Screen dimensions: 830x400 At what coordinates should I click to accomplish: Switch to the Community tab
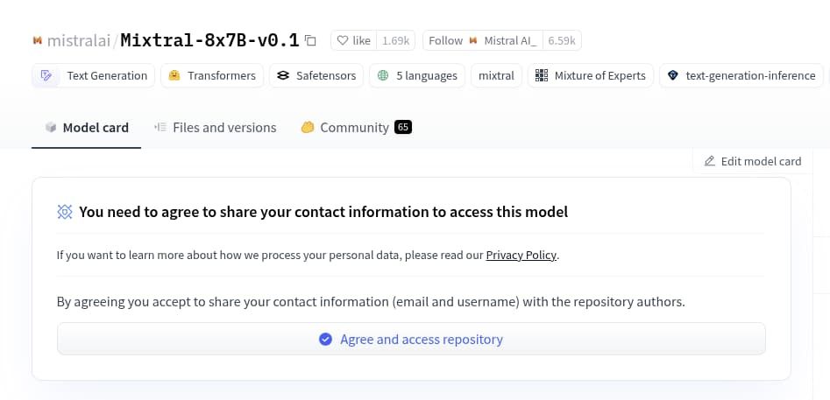click(x=356, y=127)
